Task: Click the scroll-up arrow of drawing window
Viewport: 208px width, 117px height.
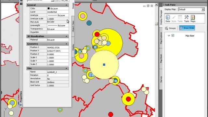Action: tap(156, 5)
